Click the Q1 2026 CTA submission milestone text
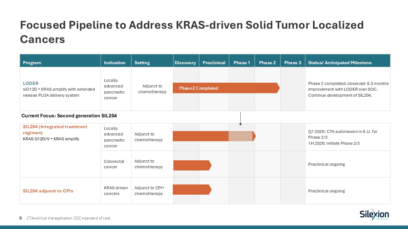 [343, 134]
